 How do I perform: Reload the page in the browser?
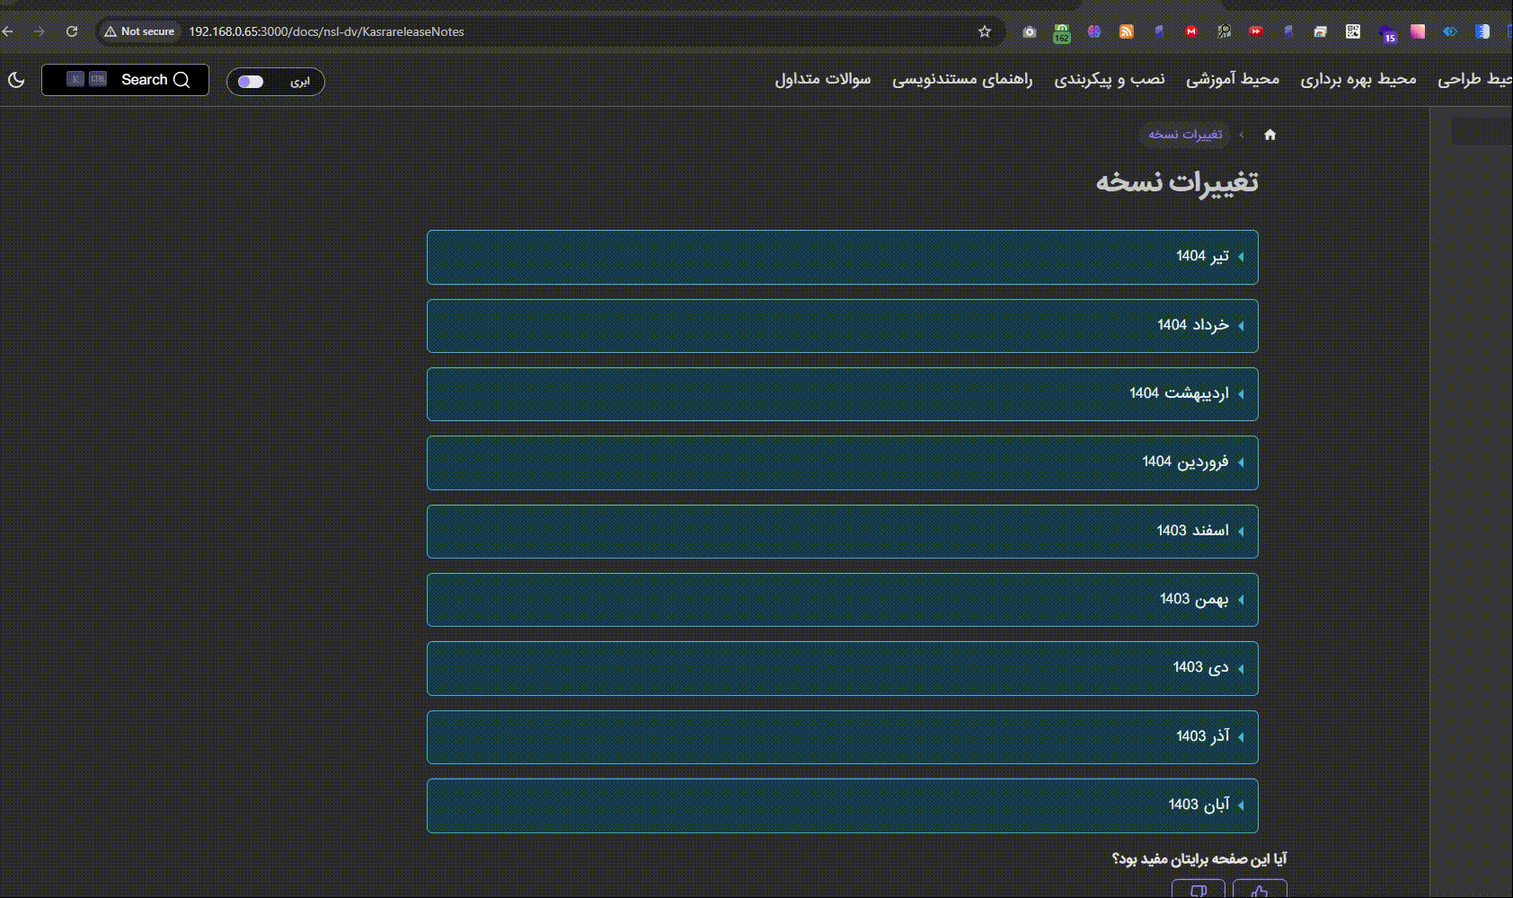(72, 31)
